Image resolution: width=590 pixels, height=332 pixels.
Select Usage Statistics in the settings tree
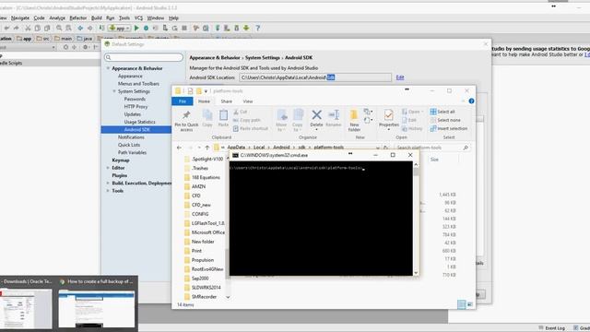139,122
